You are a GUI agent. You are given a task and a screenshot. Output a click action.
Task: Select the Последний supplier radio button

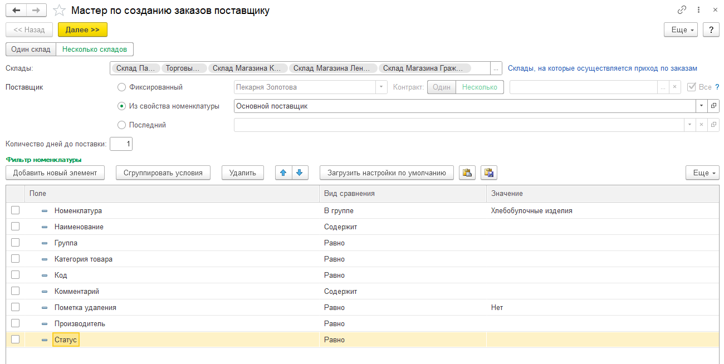(122, 125)
